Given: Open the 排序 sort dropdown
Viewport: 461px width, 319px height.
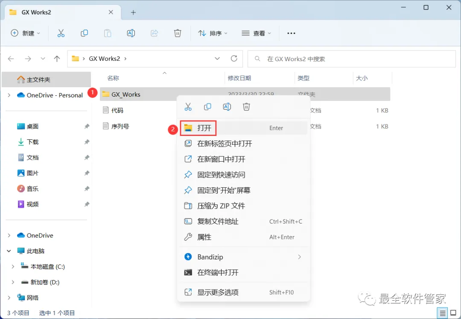Looking at the screenshot, I should click(213, 33).
